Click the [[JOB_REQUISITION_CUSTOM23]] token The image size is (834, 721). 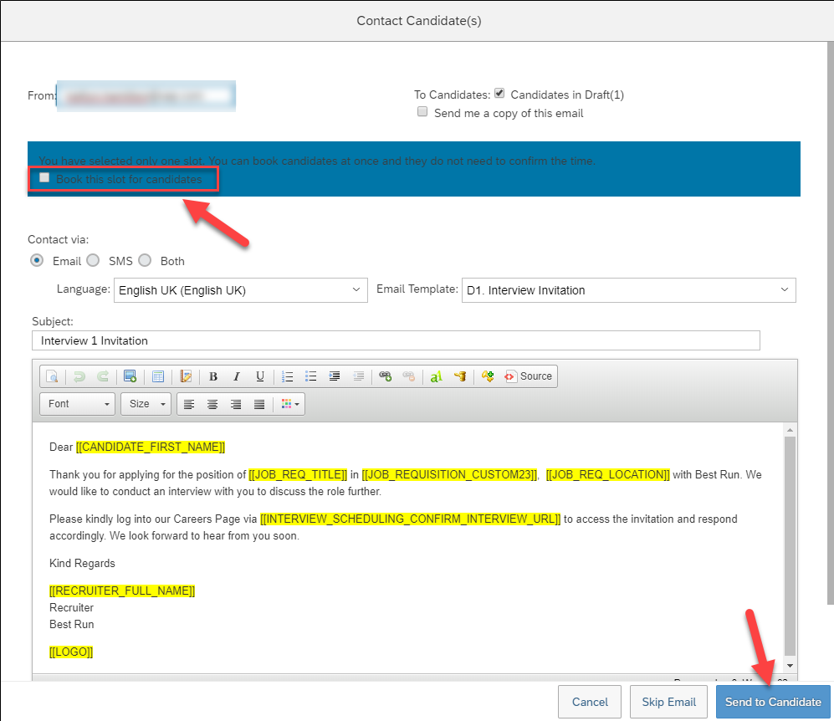(450, 475)
